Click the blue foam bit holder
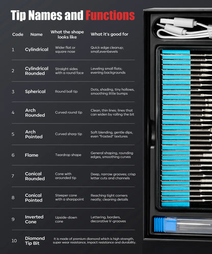 (x=176, y=128)
